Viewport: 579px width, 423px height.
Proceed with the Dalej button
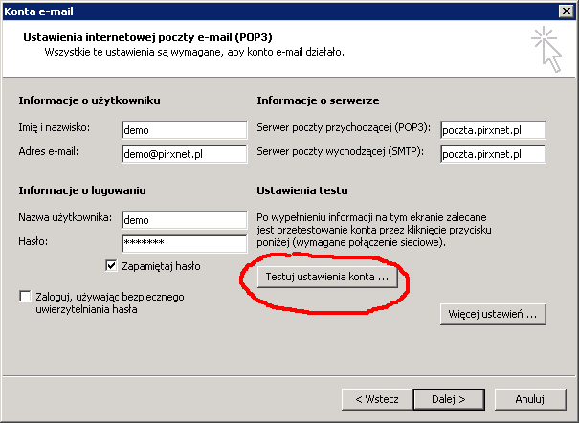point(449,397)
